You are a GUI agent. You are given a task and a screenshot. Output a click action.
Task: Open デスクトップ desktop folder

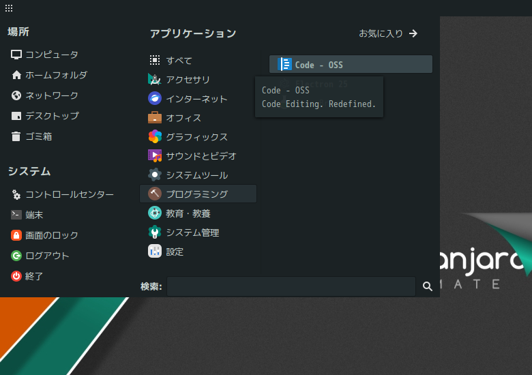pos(46,116)
